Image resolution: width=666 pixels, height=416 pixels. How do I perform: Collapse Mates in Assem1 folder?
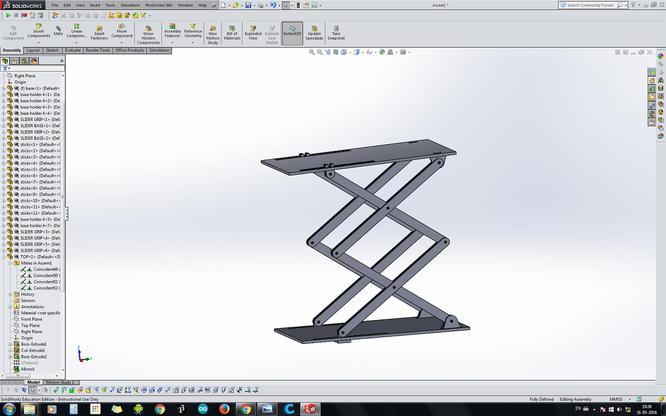click(10, 263)
